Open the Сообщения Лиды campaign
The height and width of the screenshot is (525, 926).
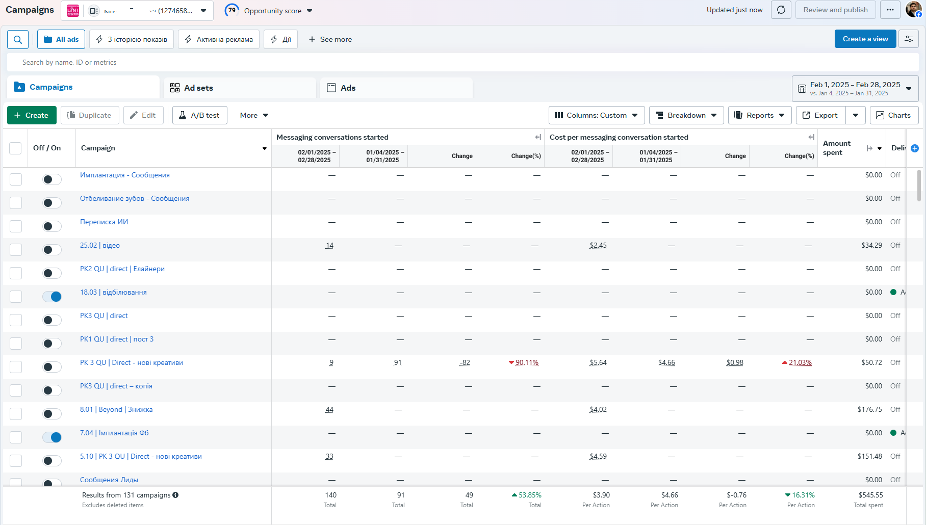109,480
